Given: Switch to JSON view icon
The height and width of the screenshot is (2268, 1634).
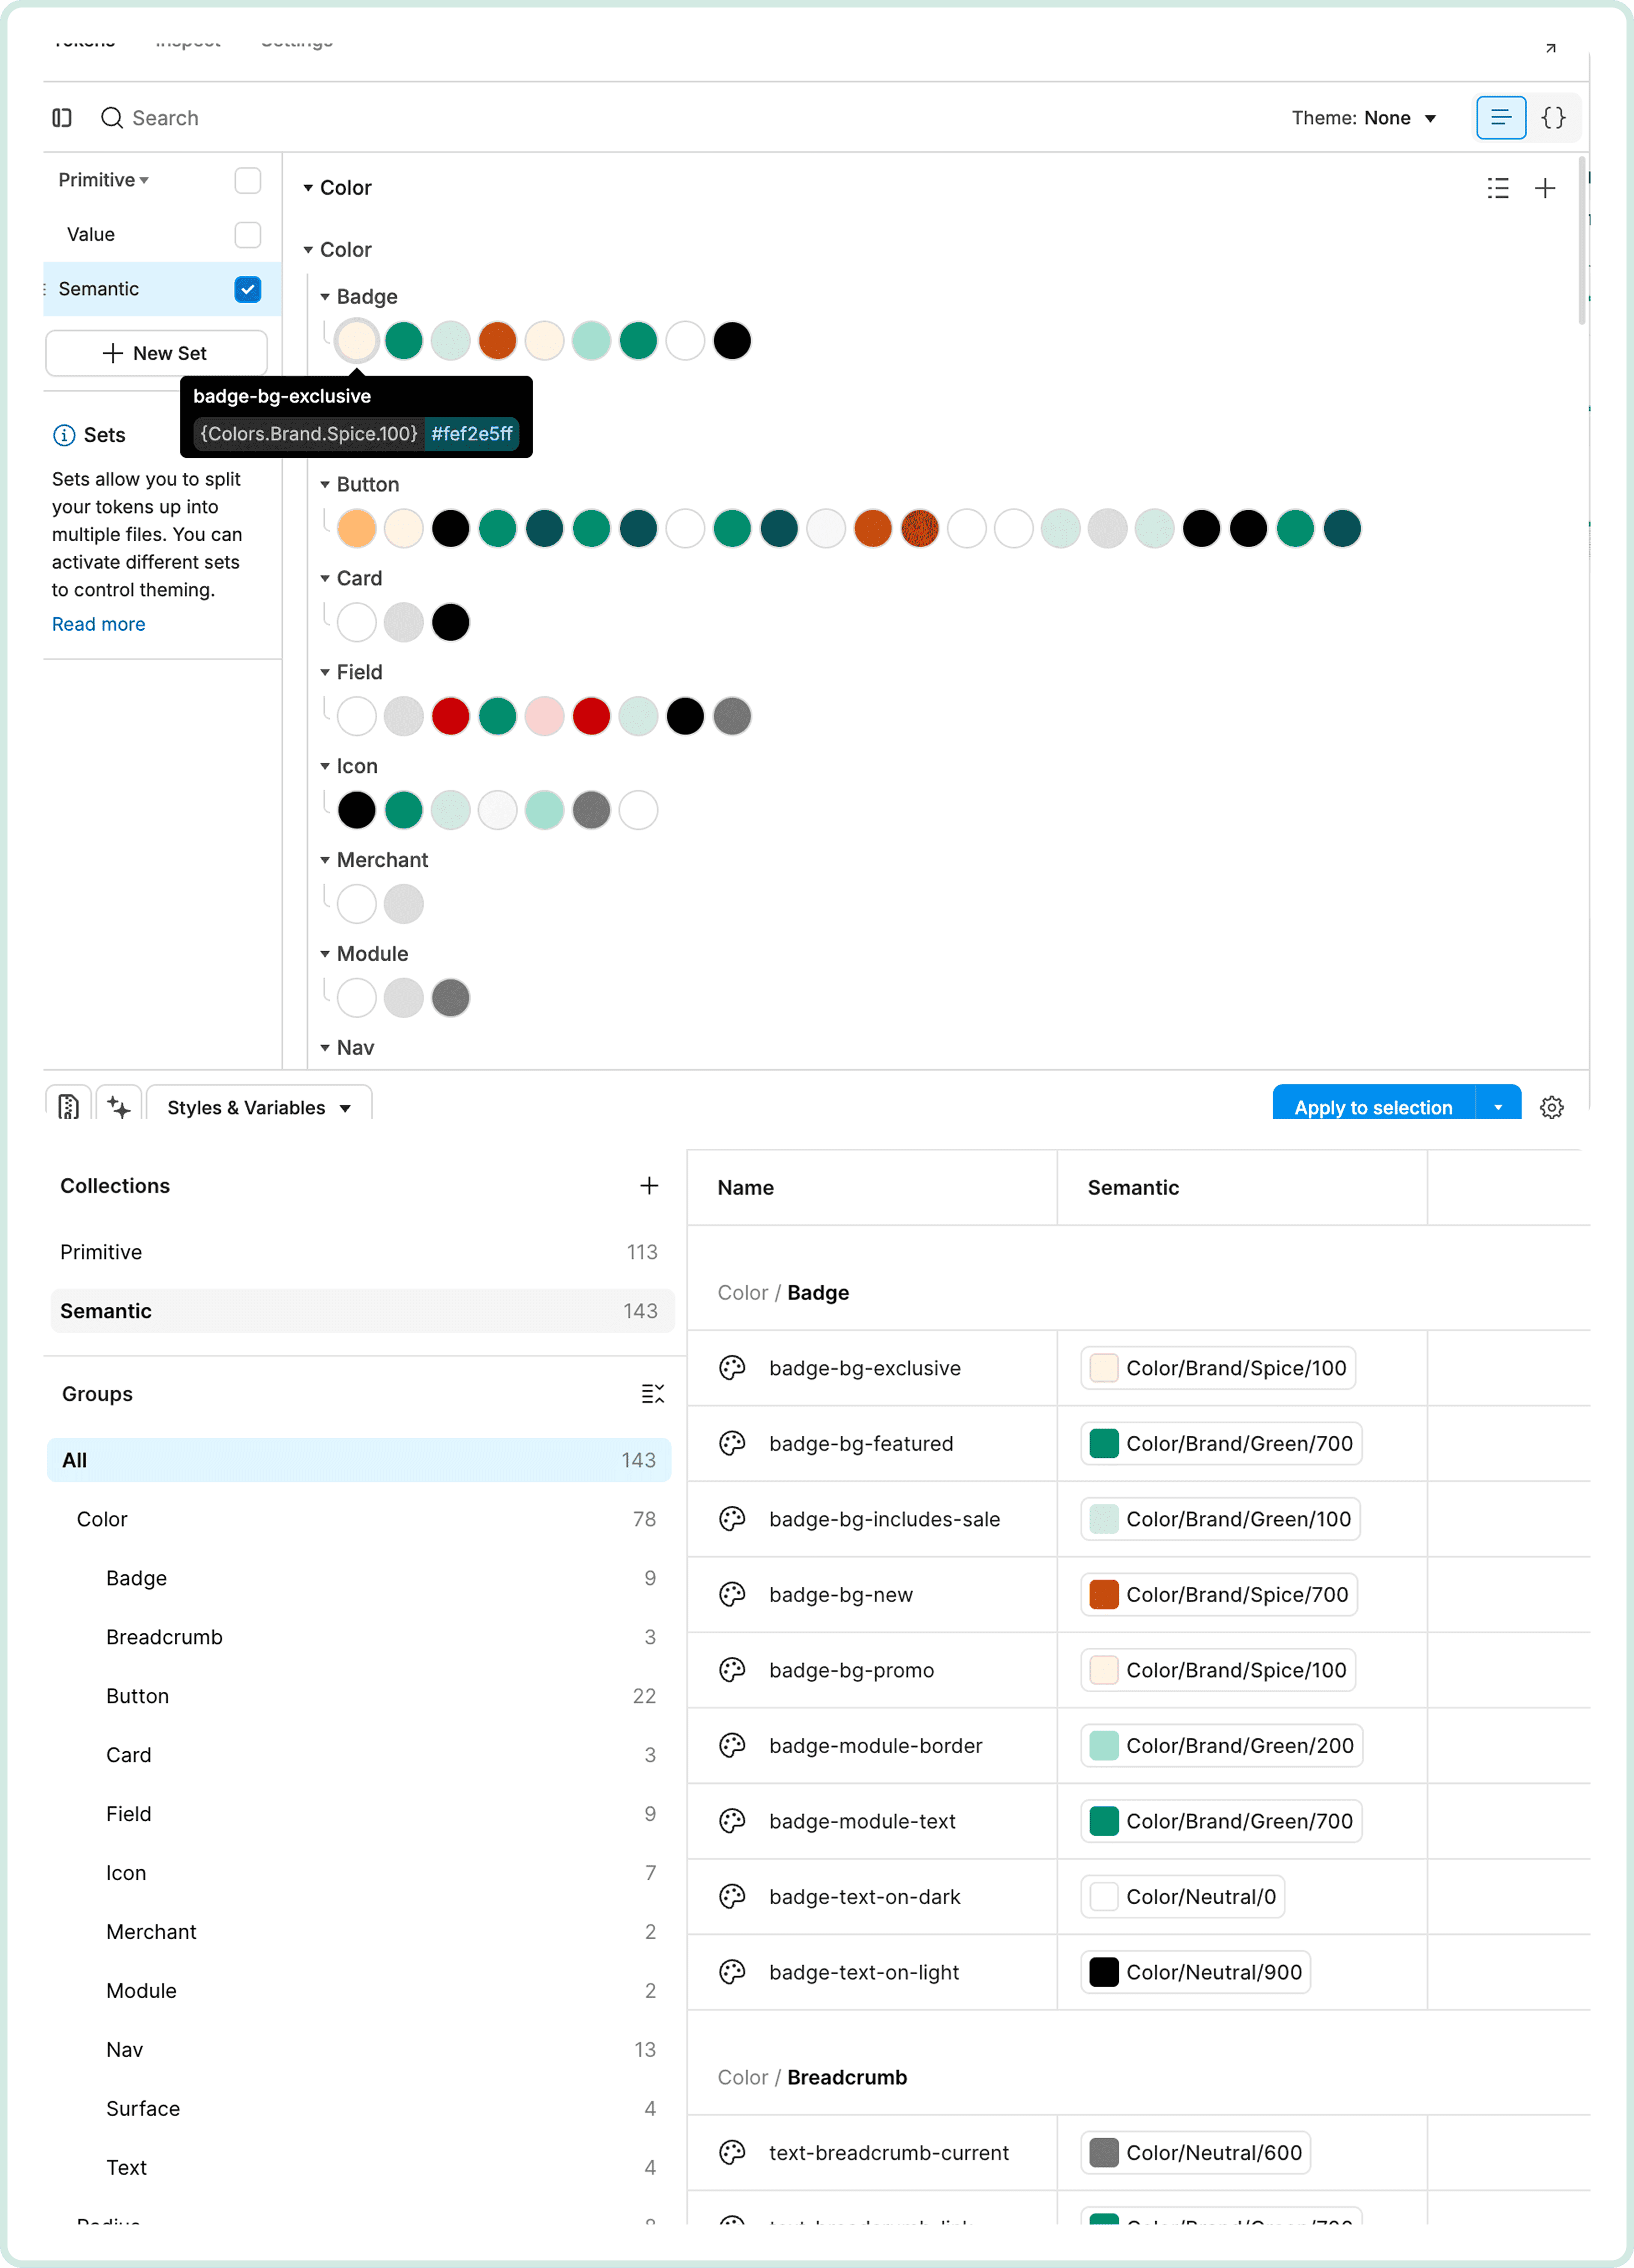Looking at the screenshot, I should 1552,118.
